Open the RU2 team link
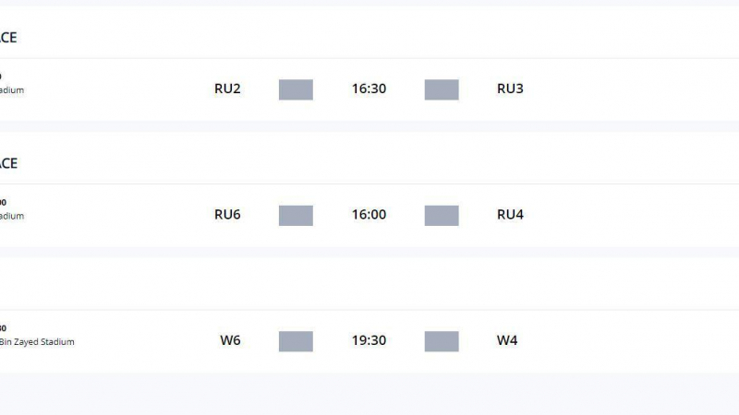 [227, 89]
